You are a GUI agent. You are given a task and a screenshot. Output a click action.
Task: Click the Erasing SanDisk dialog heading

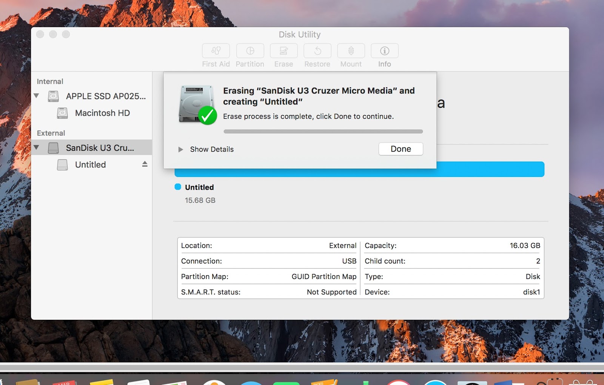tap(319, 96)
